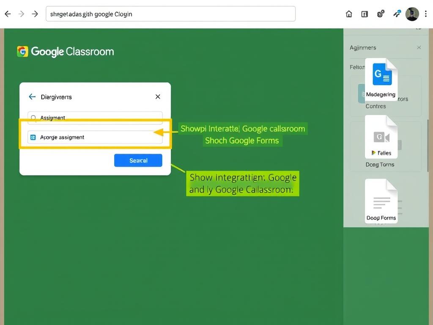The width and height of the screenshot is (433, 325).
Task: Click the magnifier icon in Assiyment field
Action: (x=33, y=118)
